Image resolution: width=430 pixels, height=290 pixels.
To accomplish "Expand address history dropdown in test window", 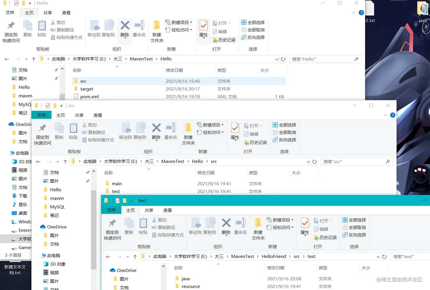I will point(378,257).
